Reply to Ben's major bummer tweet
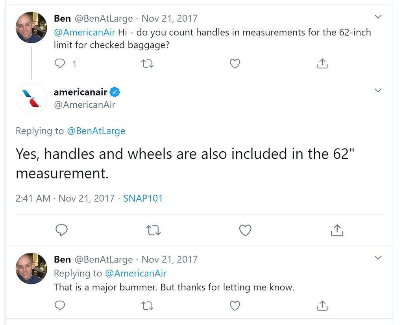Viewport: 403px width, 325px height. click(x=60, y=305)
